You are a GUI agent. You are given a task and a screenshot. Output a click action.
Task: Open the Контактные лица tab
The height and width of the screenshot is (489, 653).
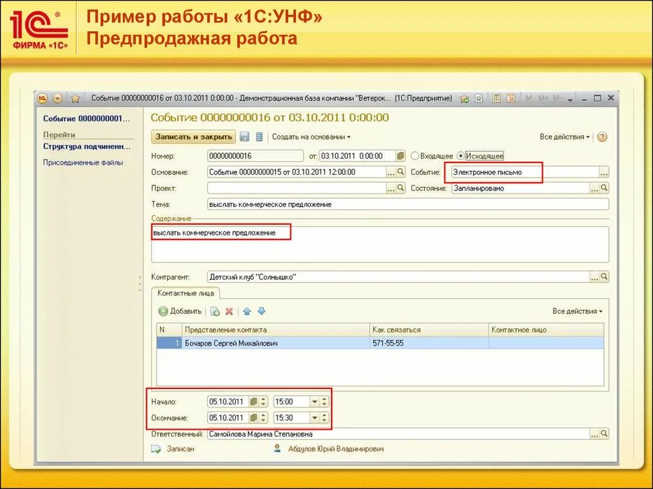click(x=186, y=293)
